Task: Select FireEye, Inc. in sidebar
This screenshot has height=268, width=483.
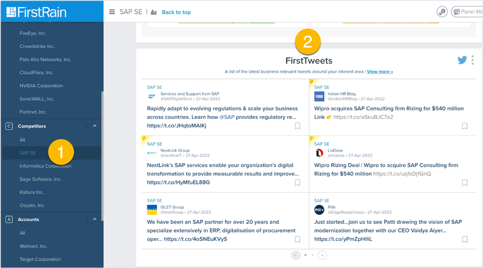Action: [x=33, y=33]
